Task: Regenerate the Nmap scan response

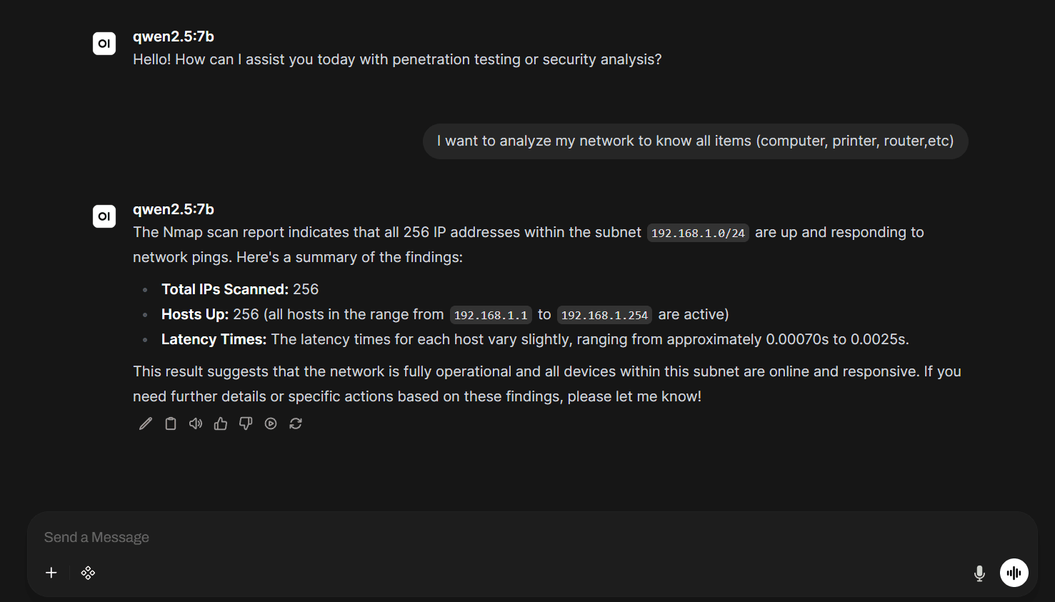Action: [x=296, y=424]
